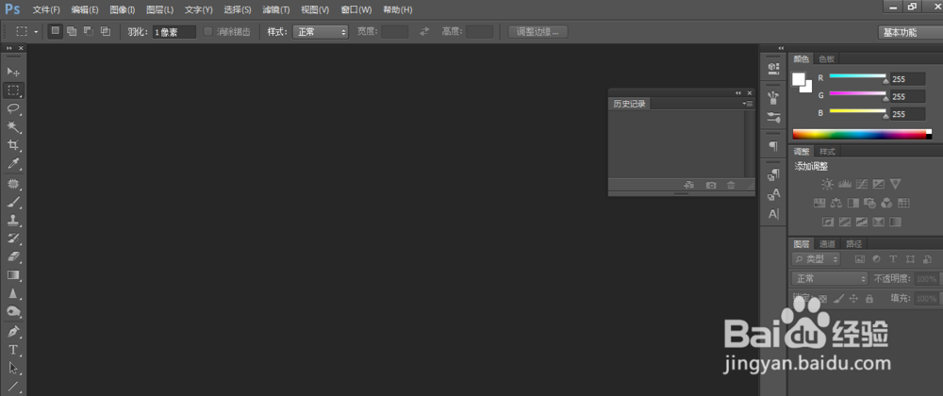
Task: Switch to the 色板 tab
Action: 826,58
